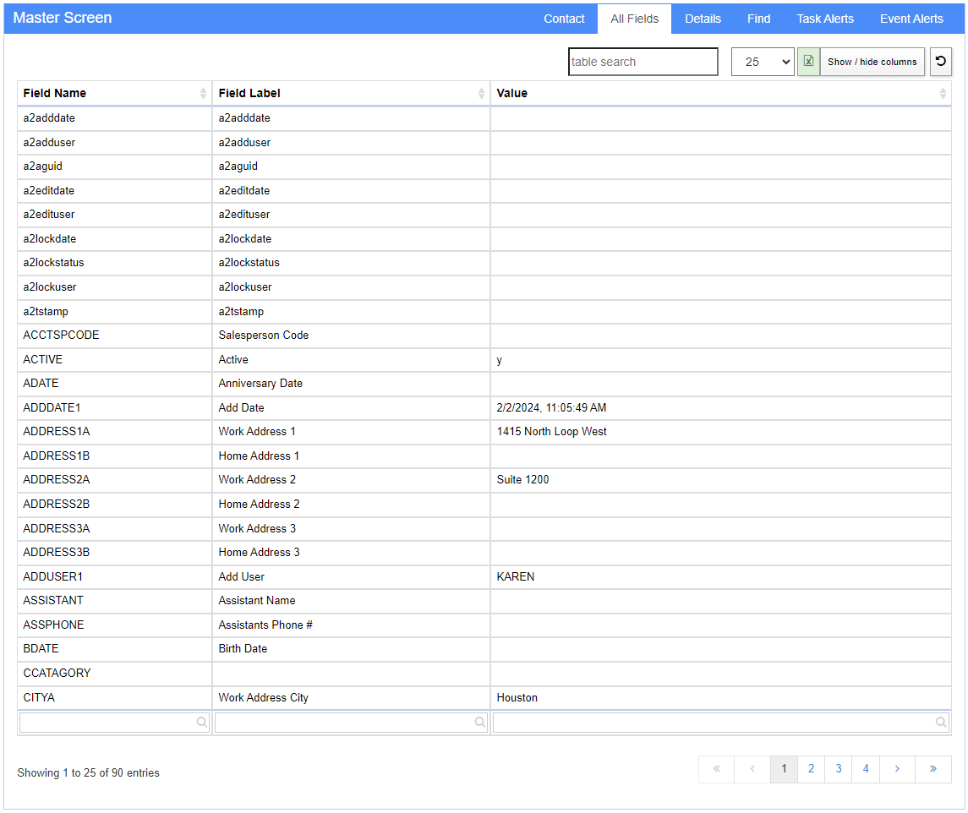The height and width of the screenshot is (813, 968).
Task: Click the BDATE field name
Action: click(41, 648)
